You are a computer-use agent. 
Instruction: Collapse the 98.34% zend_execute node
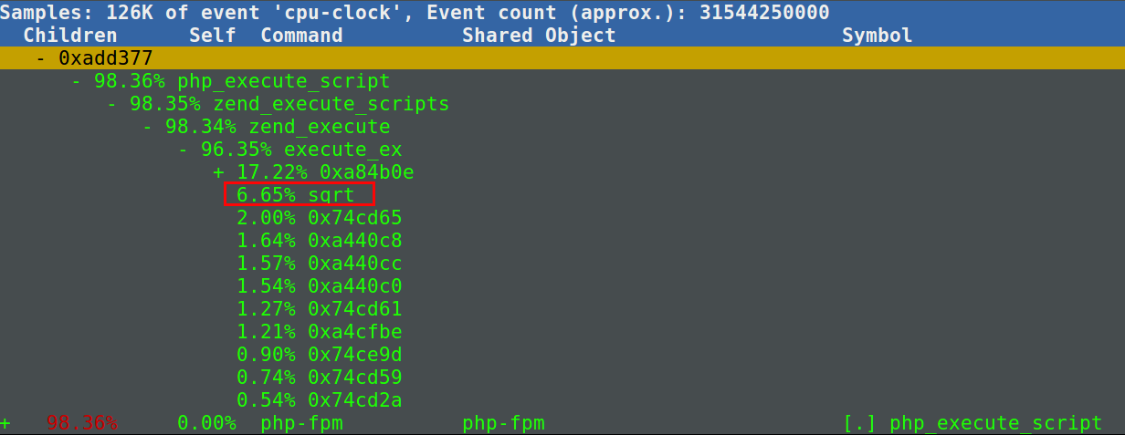point(149,127)
